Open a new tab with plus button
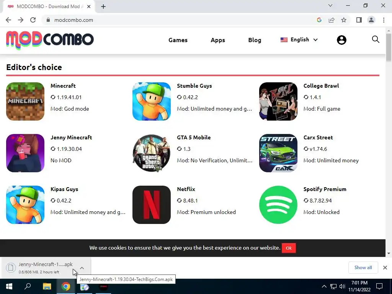Screen dimensions: 392x294 pos(103,7)
